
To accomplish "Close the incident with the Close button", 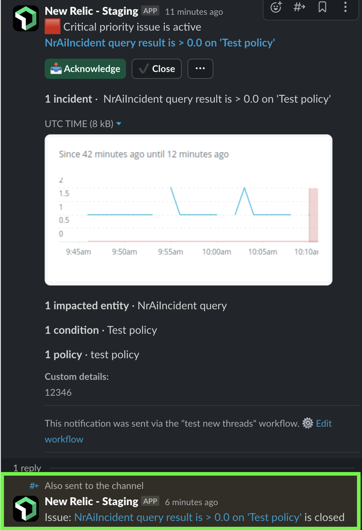I will point(157,68).
